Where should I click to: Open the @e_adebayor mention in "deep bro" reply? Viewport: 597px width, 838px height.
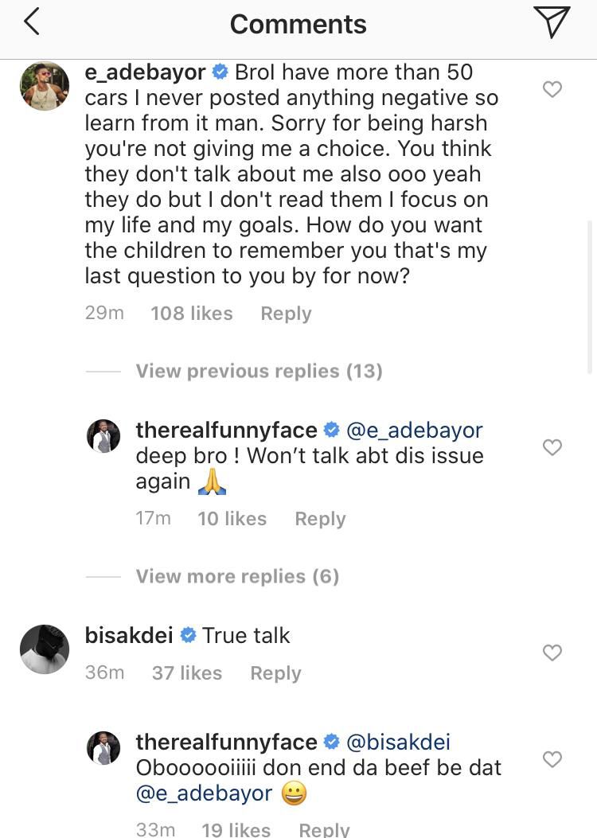point(414,431)
